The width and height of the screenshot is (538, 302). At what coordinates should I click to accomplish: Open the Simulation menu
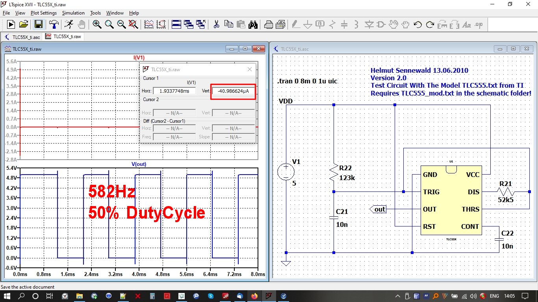73,13
